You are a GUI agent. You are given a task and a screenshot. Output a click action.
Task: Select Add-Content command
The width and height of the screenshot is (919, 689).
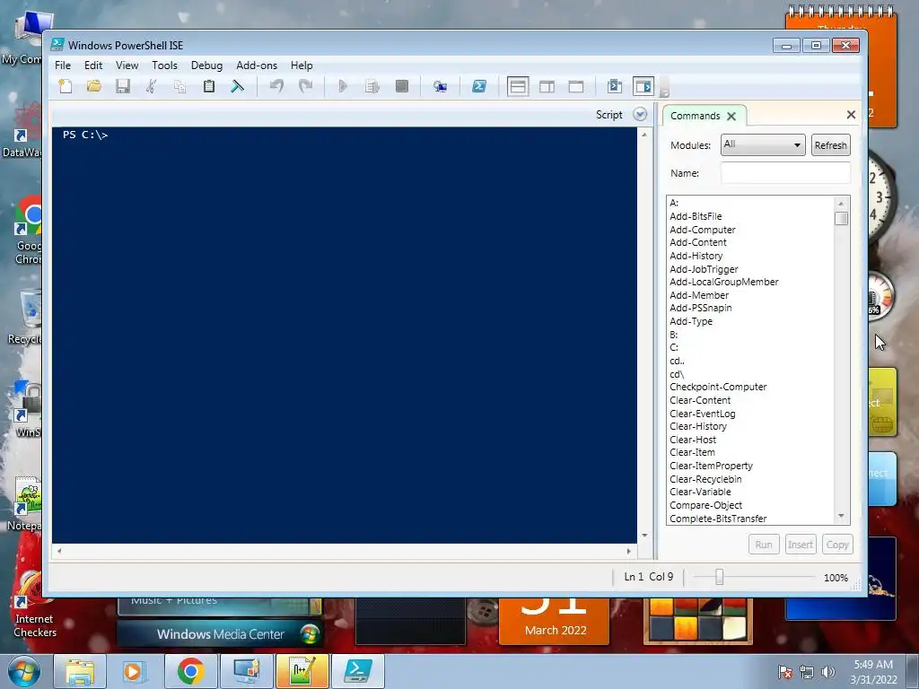[x=698, y=242]
